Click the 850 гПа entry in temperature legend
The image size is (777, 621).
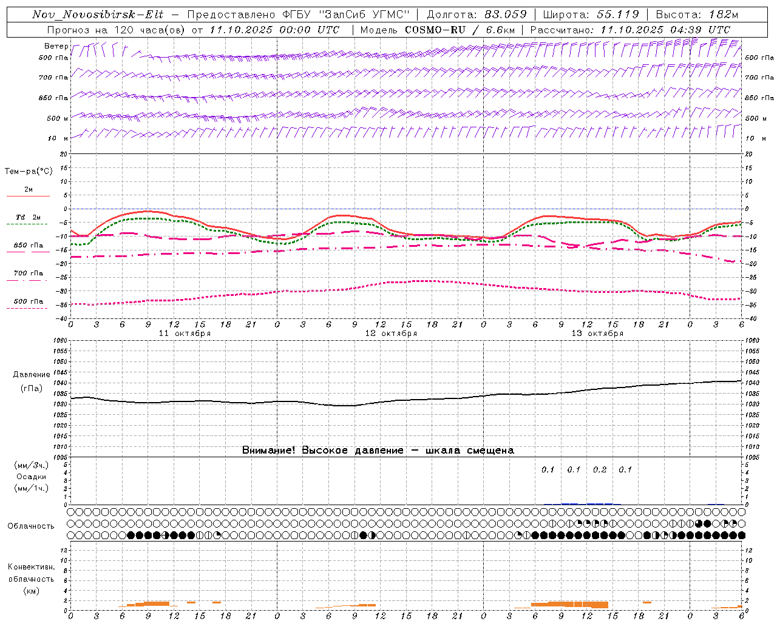[29, 246]
